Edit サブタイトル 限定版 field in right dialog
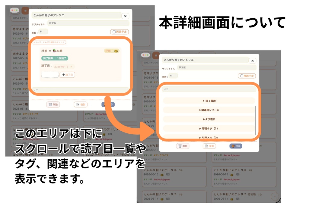 [217, 67]
